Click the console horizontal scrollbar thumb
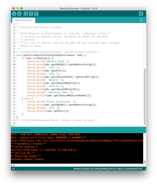 pos(13,165)
